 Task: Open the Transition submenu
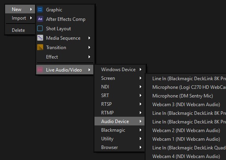pos(65,48)
